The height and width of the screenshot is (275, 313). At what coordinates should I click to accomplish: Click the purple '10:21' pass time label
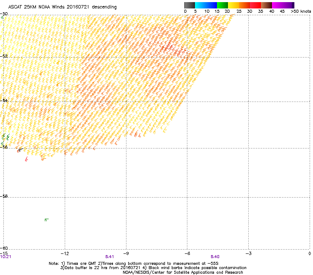pyautogui.click(x=5, y=257)
